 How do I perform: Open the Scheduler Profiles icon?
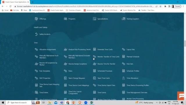tap(124, 71)
